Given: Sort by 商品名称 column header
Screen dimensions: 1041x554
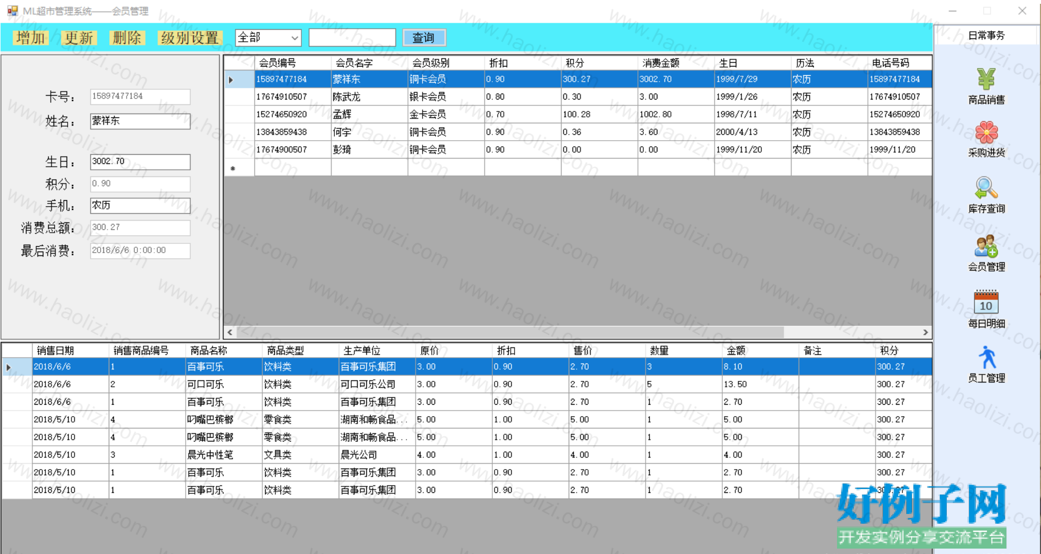Looking at the screenshot, I should click(224, 351).
